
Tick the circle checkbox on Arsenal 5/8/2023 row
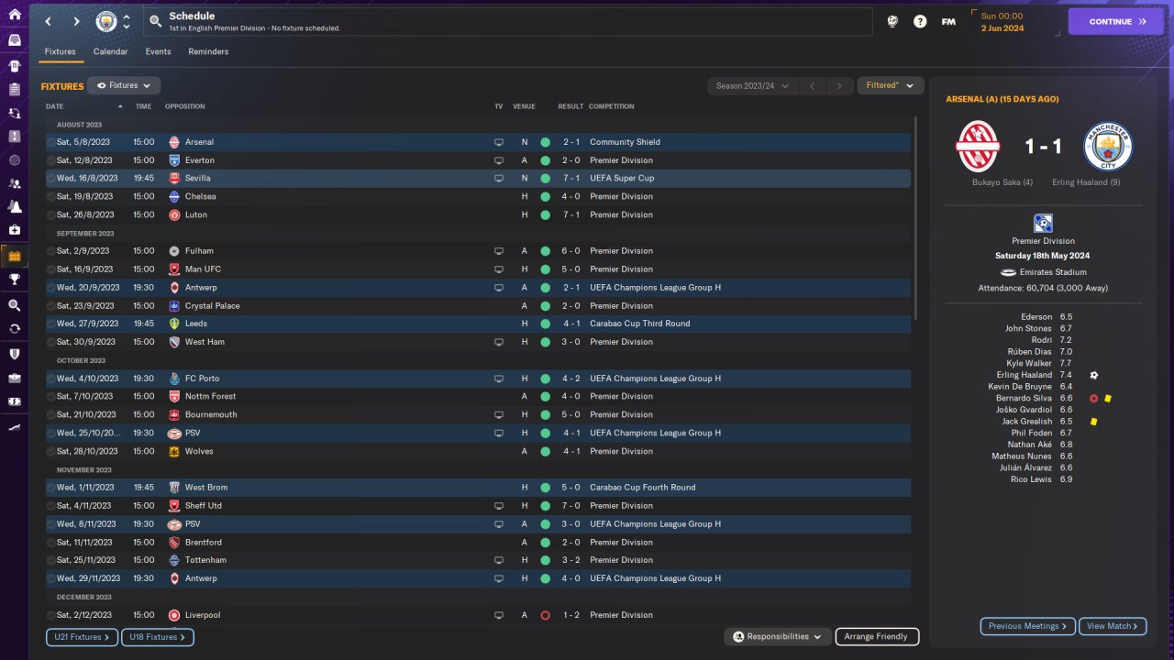click(51, 142)
